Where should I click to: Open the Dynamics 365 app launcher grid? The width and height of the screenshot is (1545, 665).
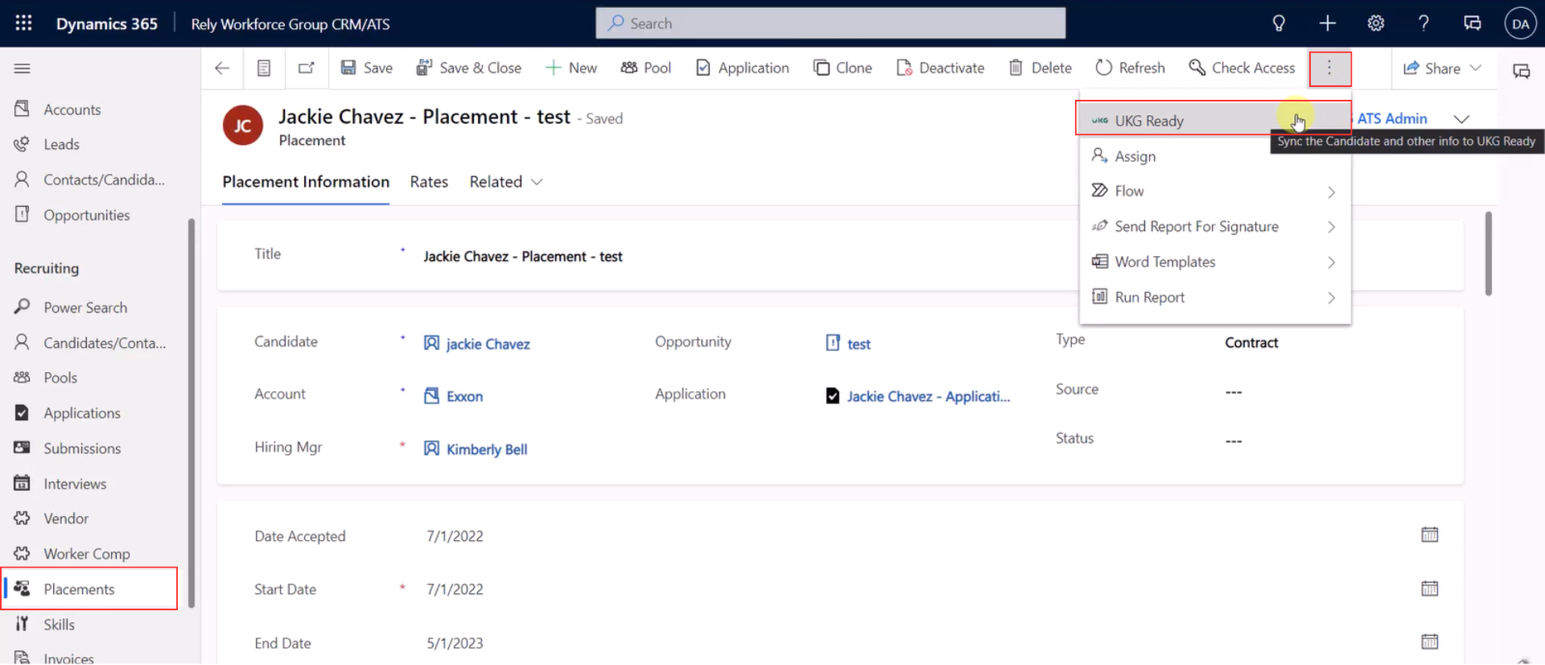(x=23, y=23)
